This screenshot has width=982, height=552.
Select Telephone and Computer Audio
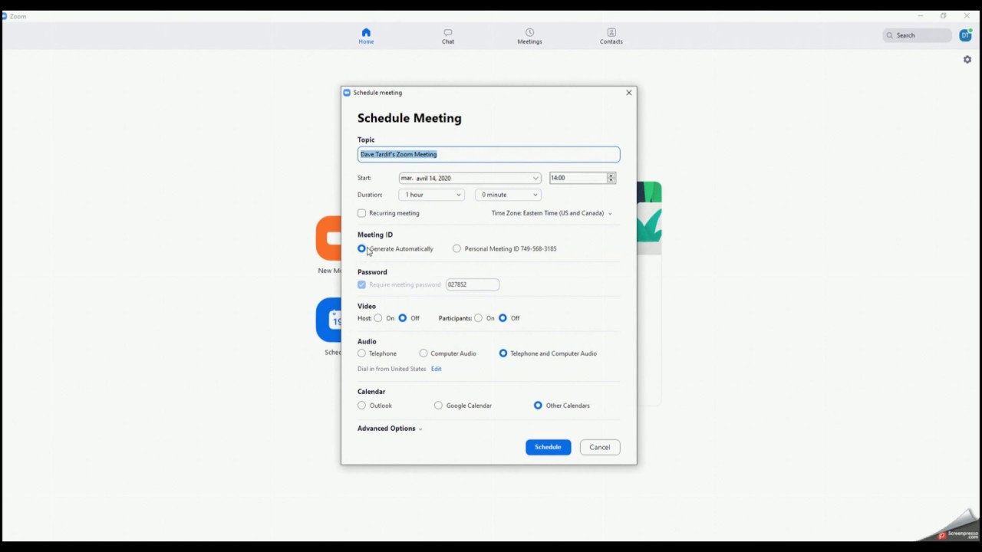click(x=503, y=353)
